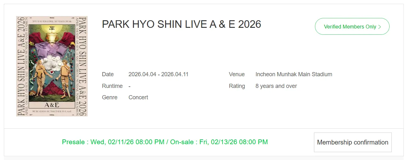Click the On-sale Fri 02/13/26 time text
Viewport: 407px width, 160px height.
219,142
